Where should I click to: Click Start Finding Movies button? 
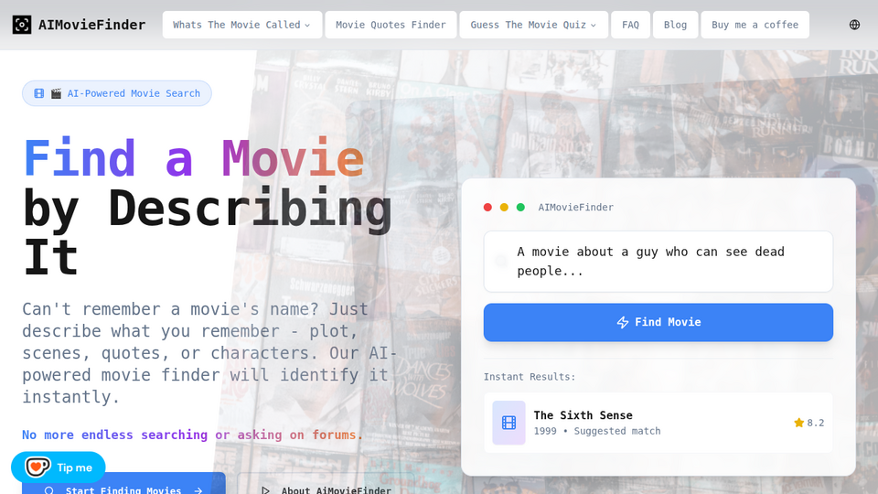point(123,484)
